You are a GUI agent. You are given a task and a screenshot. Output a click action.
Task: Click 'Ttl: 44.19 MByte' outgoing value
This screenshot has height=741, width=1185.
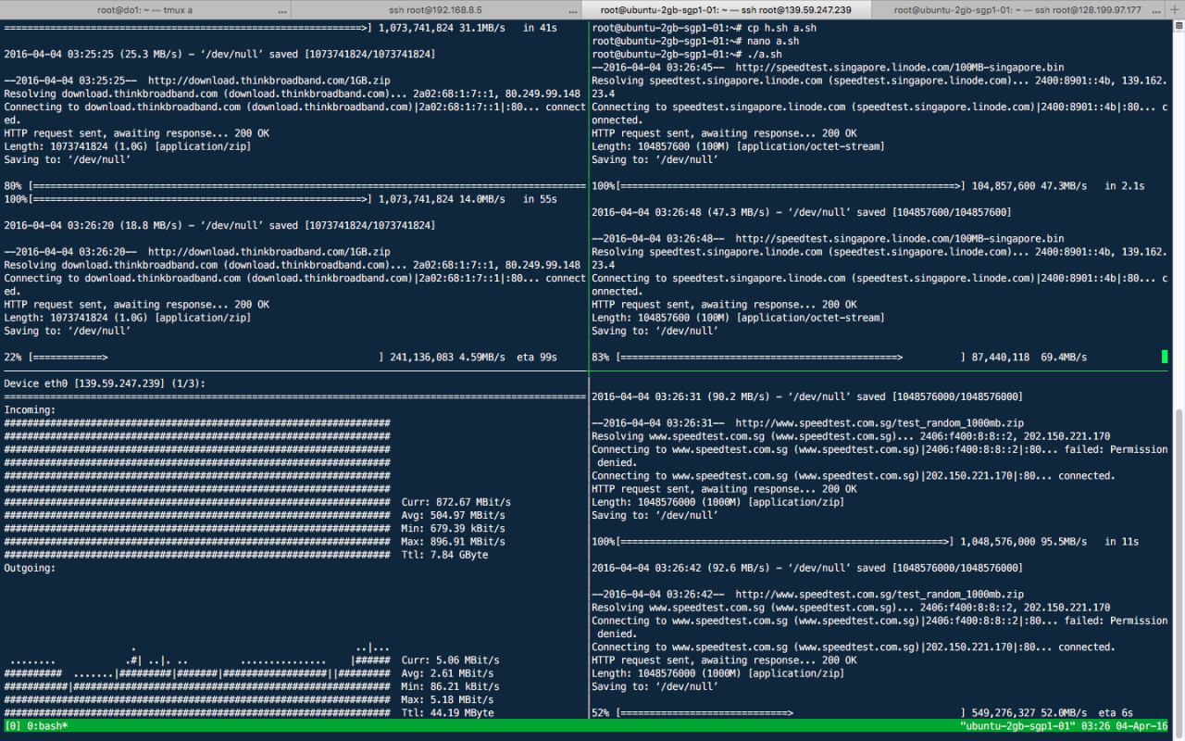coord(448,713)
